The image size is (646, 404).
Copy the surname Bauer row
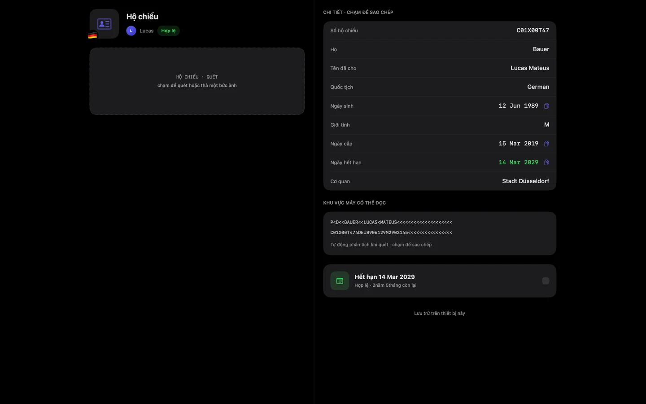click(x=440, y=49)
